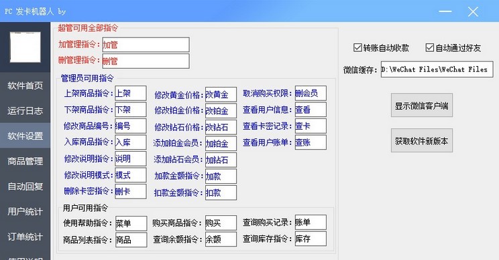Toggle the 转账自动收款 checkbox

tap(357, 47)
